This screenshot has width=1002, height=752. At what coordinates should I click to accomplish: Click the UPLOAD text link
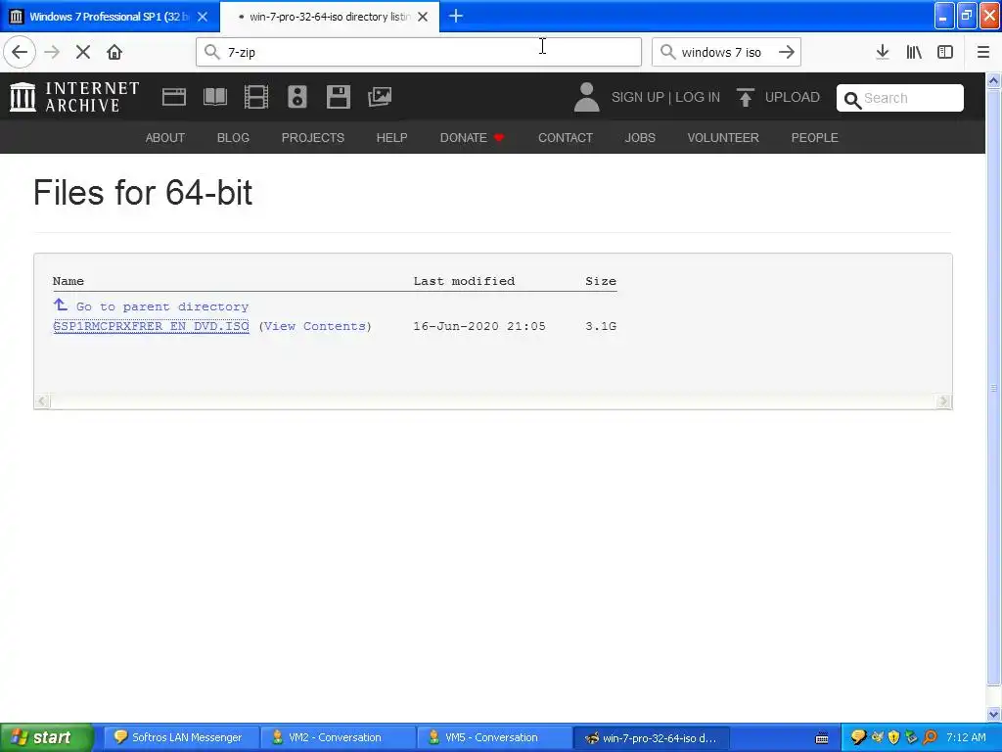point(793,97)
